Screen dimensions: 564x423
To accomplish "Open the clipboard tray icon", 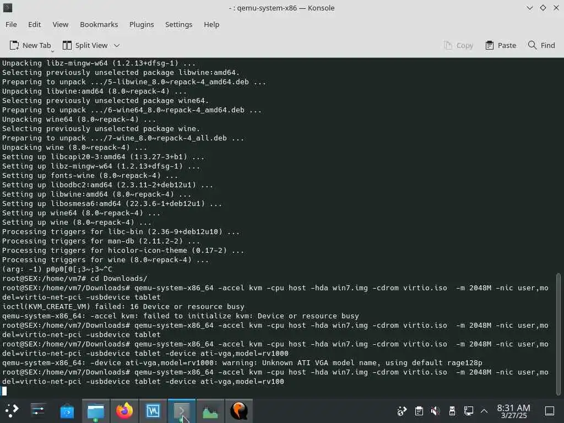I will pyautogui.click(x=419, y=411).
